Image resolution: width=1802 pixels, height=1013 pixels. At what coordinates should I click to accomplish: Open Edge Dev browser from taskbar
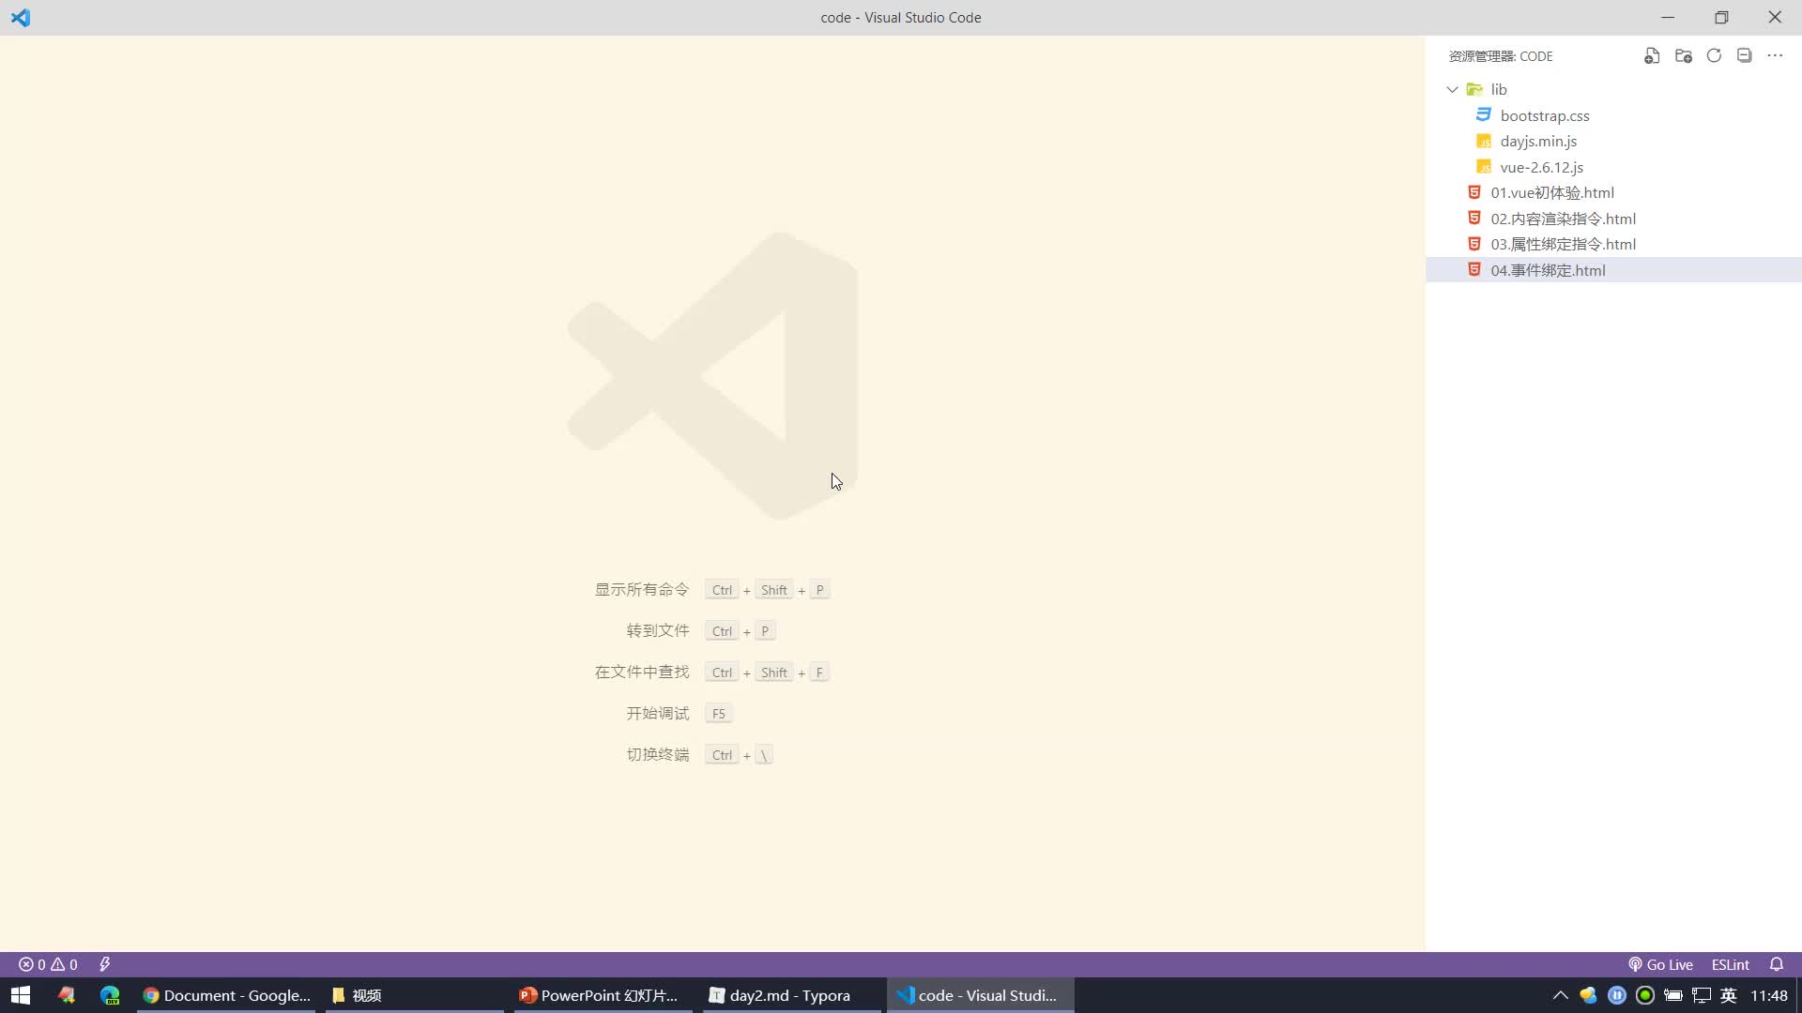[110, 995]
